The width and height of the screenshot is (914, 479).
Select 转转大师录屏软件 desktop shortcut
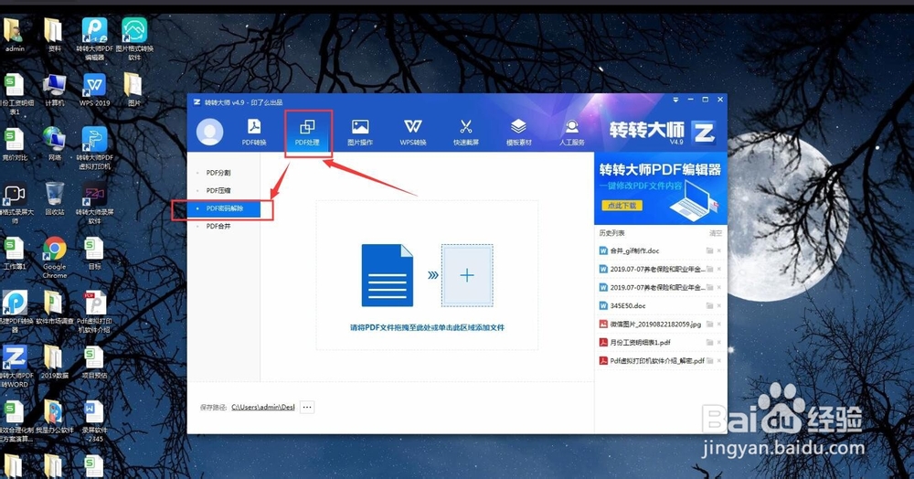(x=94, y=203)
